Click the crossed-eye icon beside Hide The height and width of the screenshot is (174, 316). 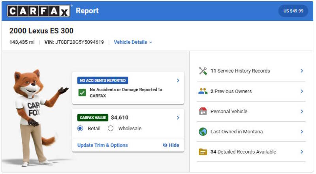(165, 145)
